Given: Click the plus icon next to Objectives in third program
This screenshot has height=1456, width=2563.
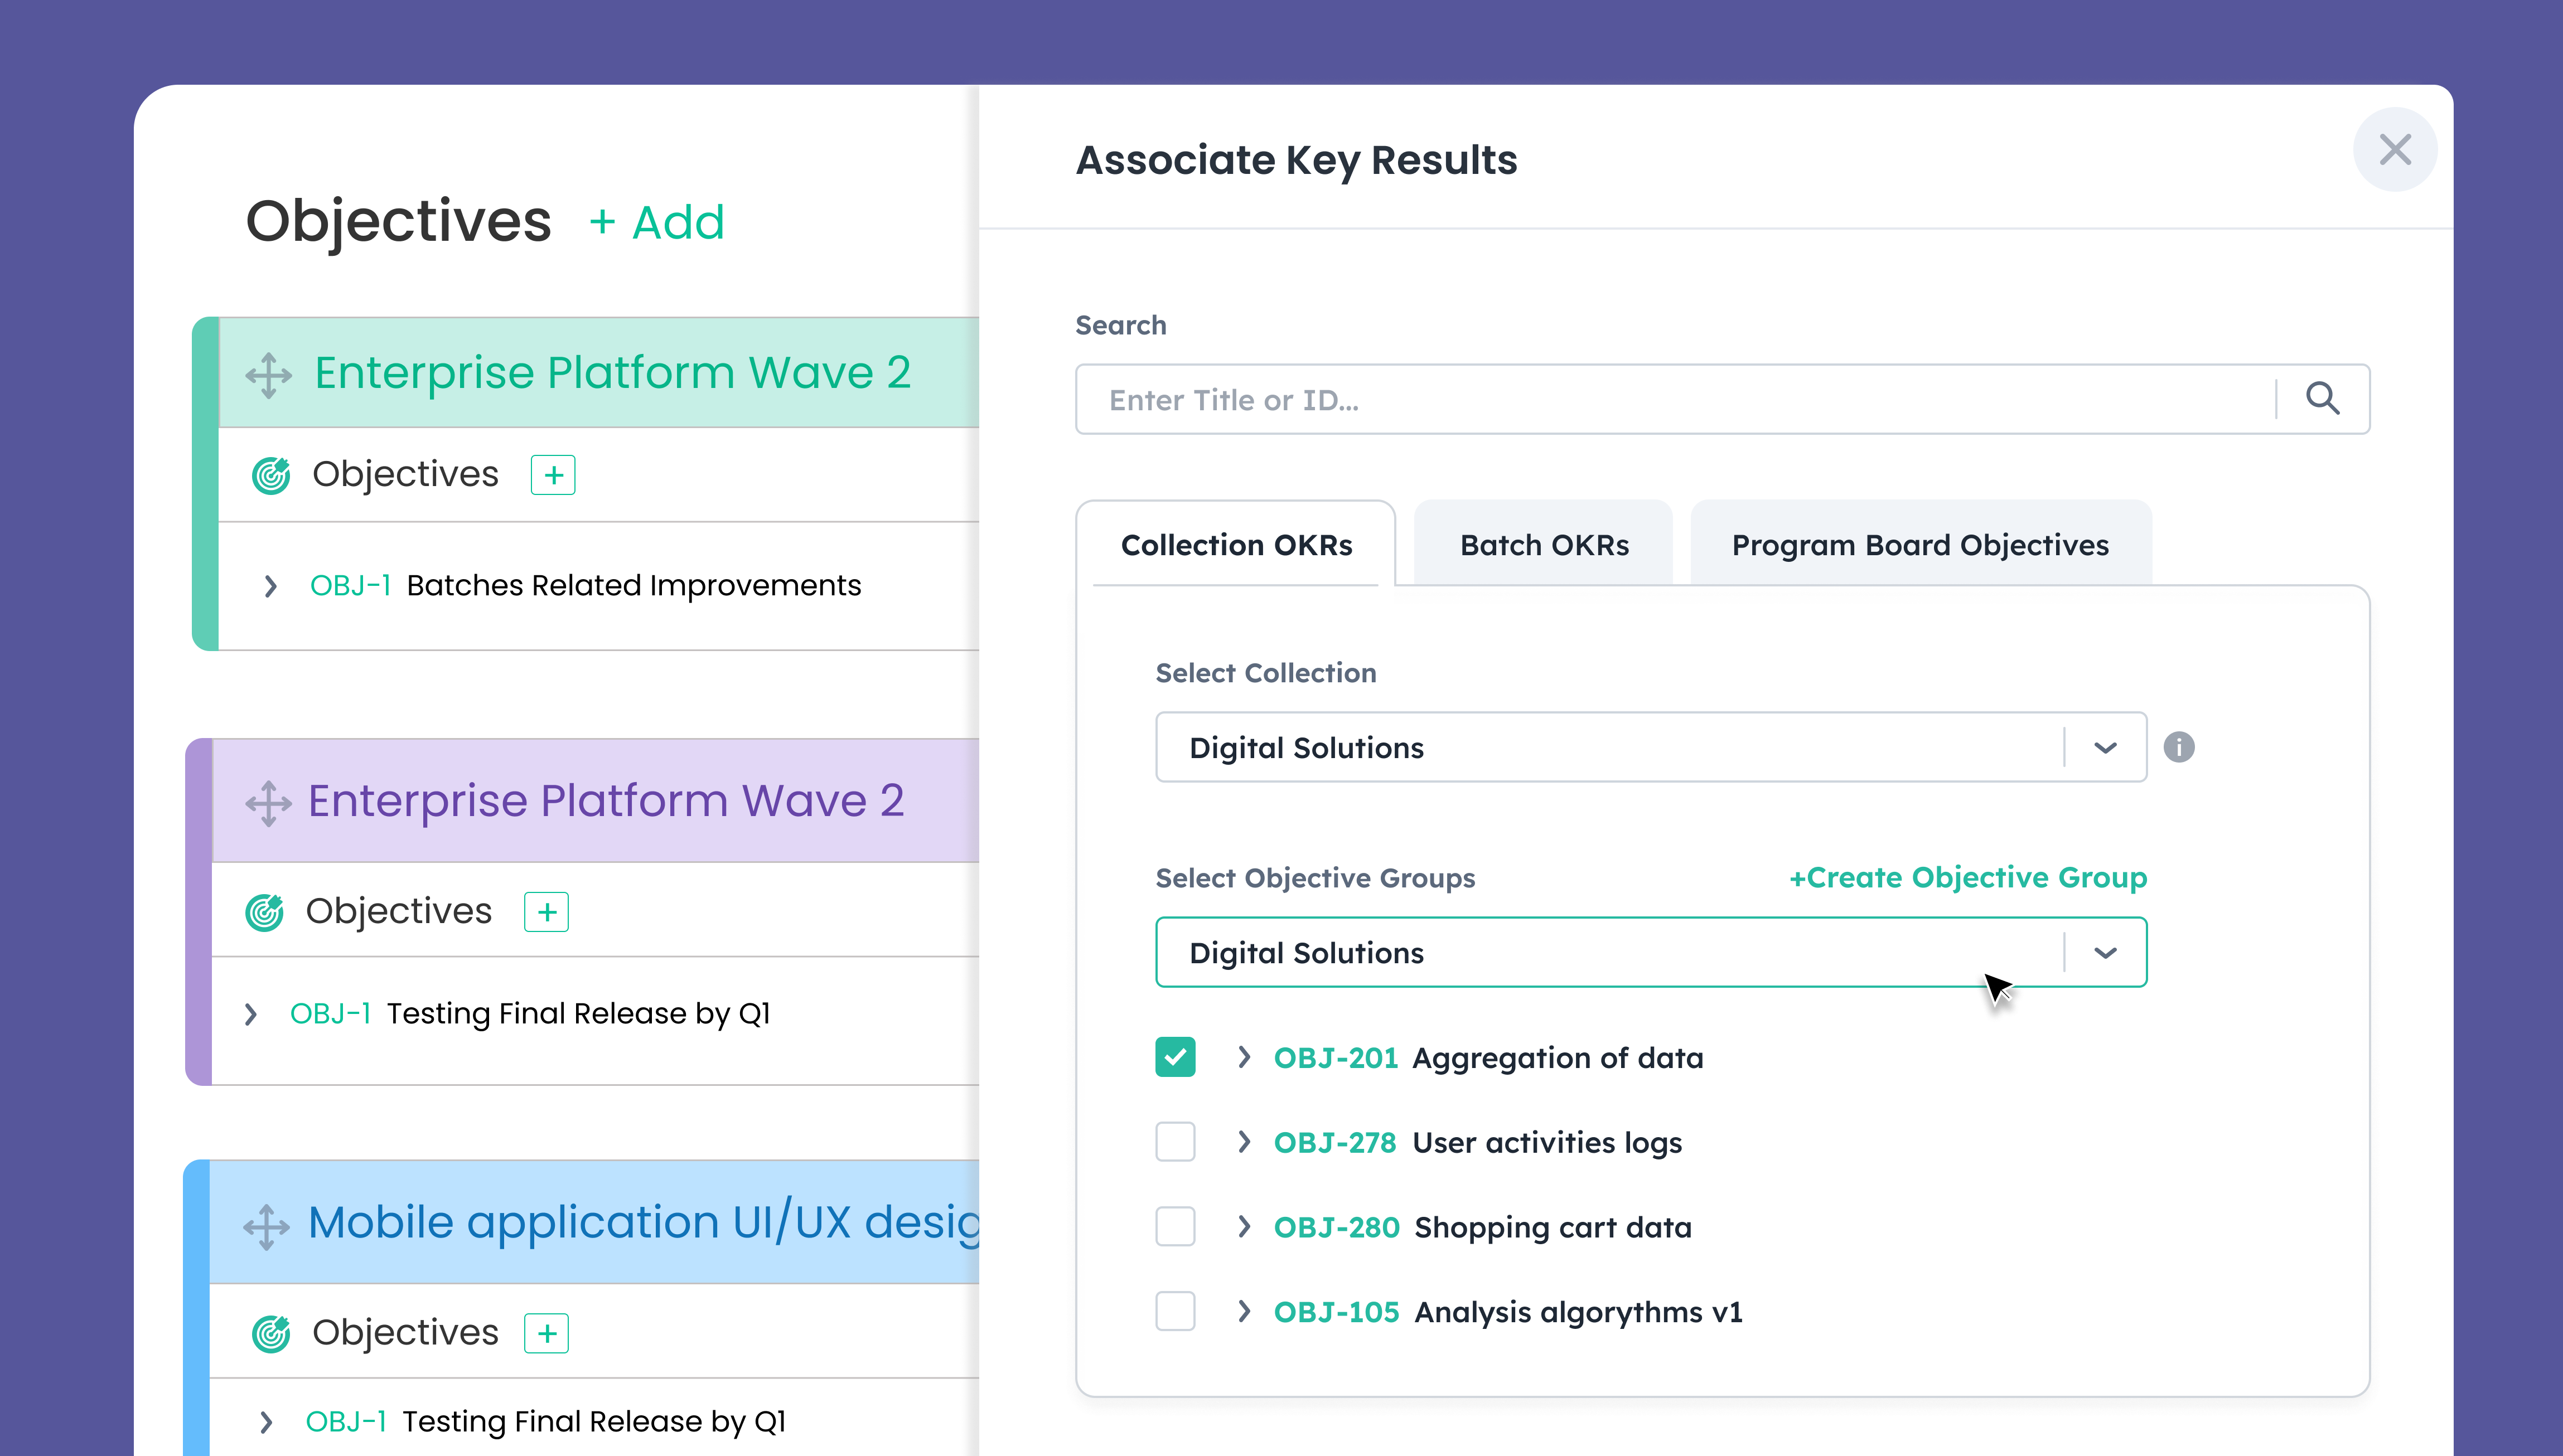Looking at the screenshot, I should pos(548,1333).
